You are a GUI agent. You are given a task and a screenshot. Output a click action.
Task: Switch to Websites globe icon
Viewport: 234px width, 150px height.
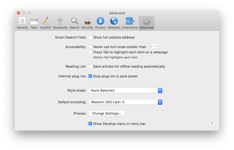[114, 21]
